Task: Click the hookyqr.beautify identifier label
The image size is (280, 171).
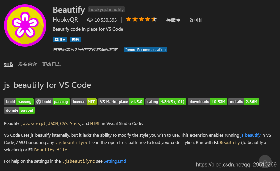Action: point(107,10)
